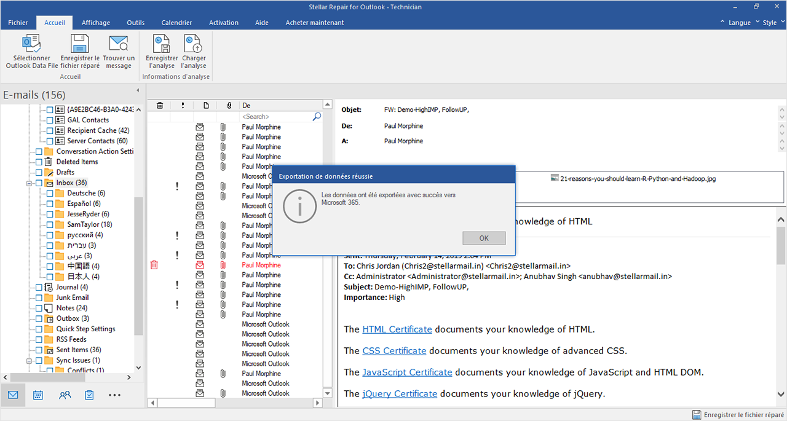Click the Sélectionner Outlook Data File icon
The image size is (787, 421).
[x=31, y=44]
